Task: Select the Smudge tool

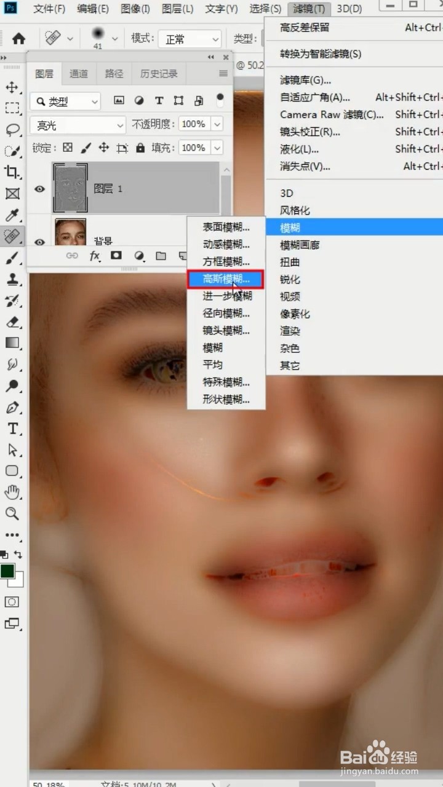Action: click(x=12, y=364)
